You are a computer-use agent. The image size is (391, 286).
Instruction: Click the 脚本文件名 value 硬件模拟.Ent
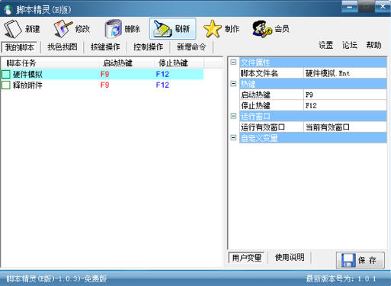tap(345, 73)
